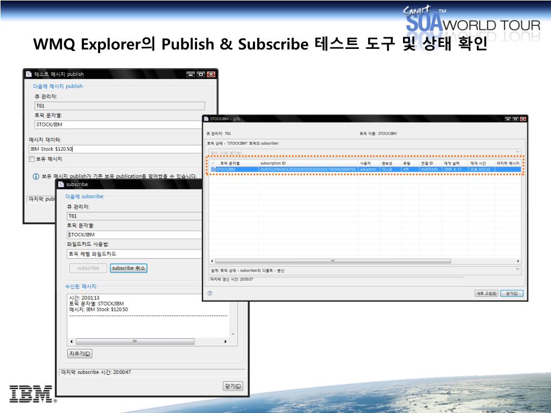Click the sort indicator header in the subscriber table
This screenshot has height=413, width=551.
[x=213, y=163]
